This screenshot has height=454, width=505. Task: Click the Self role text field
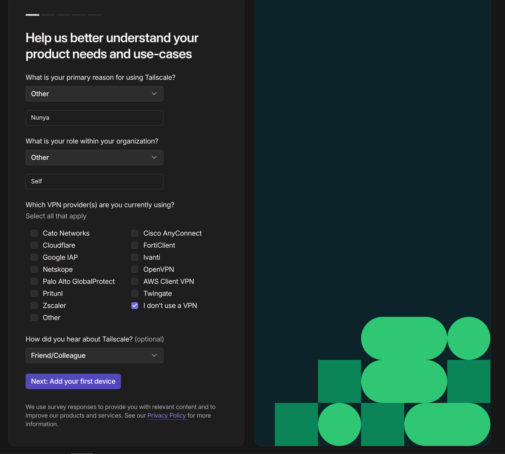click(95, 182)
